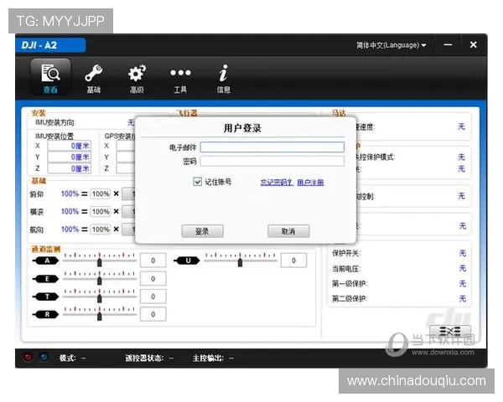Open the 信息 (Info) tab icon
The height and width of the screenshot is (402, 503).
(x=224, y=79)
